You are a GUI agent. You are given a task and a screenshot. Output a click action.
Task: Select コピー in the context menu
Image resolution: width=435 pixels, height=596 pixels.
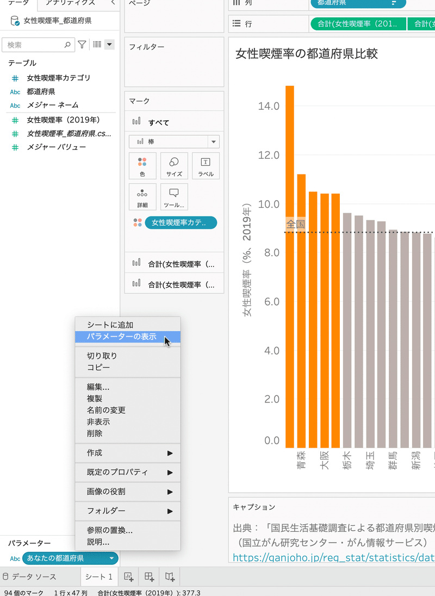click(x=128, y=368)
